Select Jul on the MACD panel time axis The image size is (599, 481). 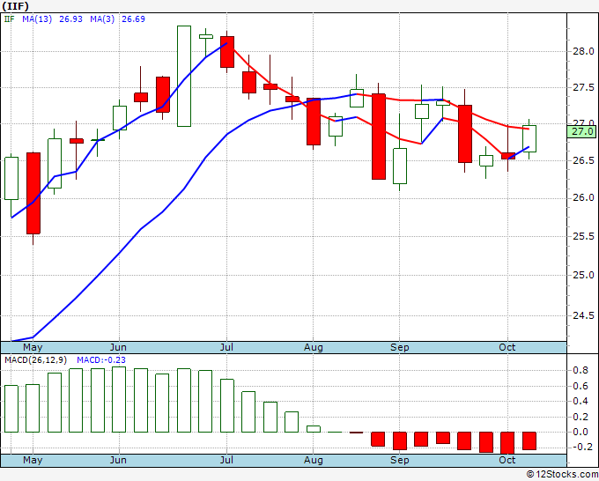point(226,460)
